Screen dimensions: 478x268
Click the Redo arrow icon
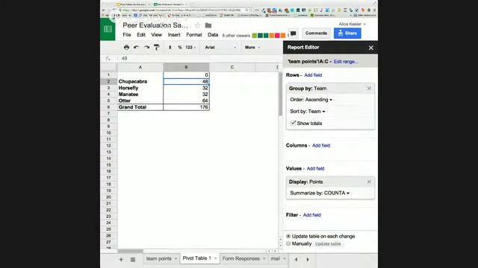pos(146,48)
